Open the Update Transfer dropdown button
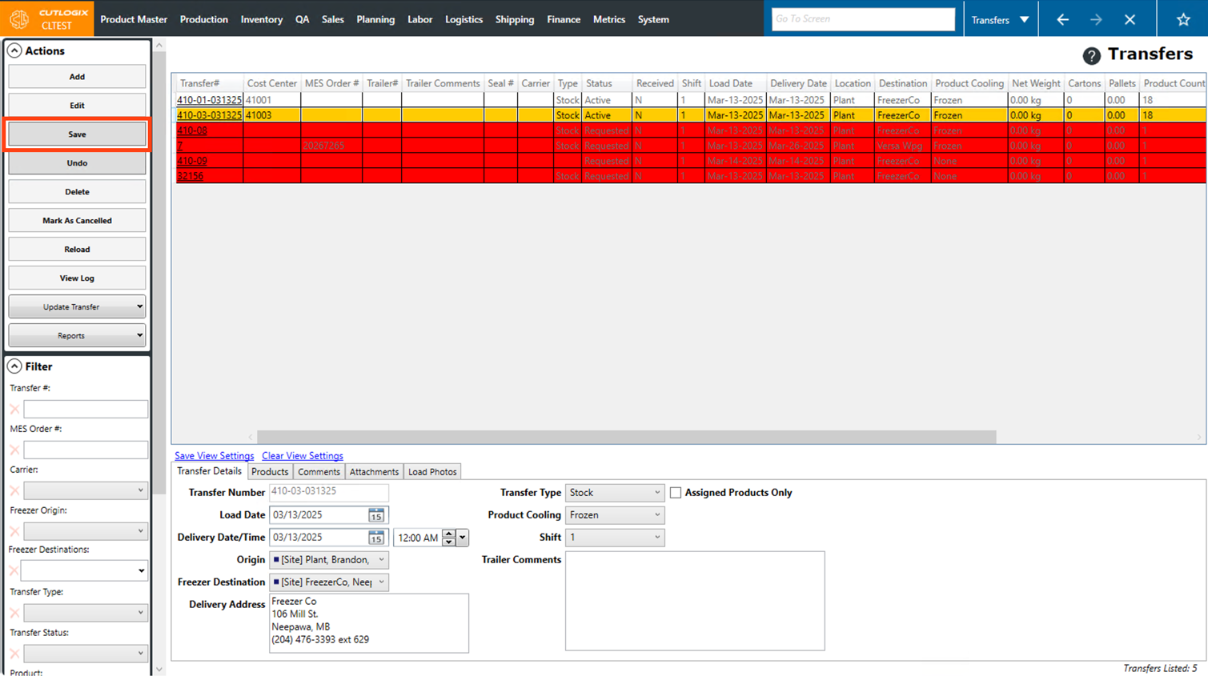 77,307
